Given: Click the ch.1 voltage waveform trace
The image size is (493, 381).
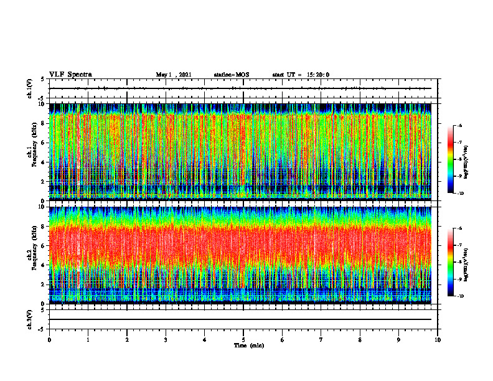Looking at the screenshot, I should click(x=240, y=88).
